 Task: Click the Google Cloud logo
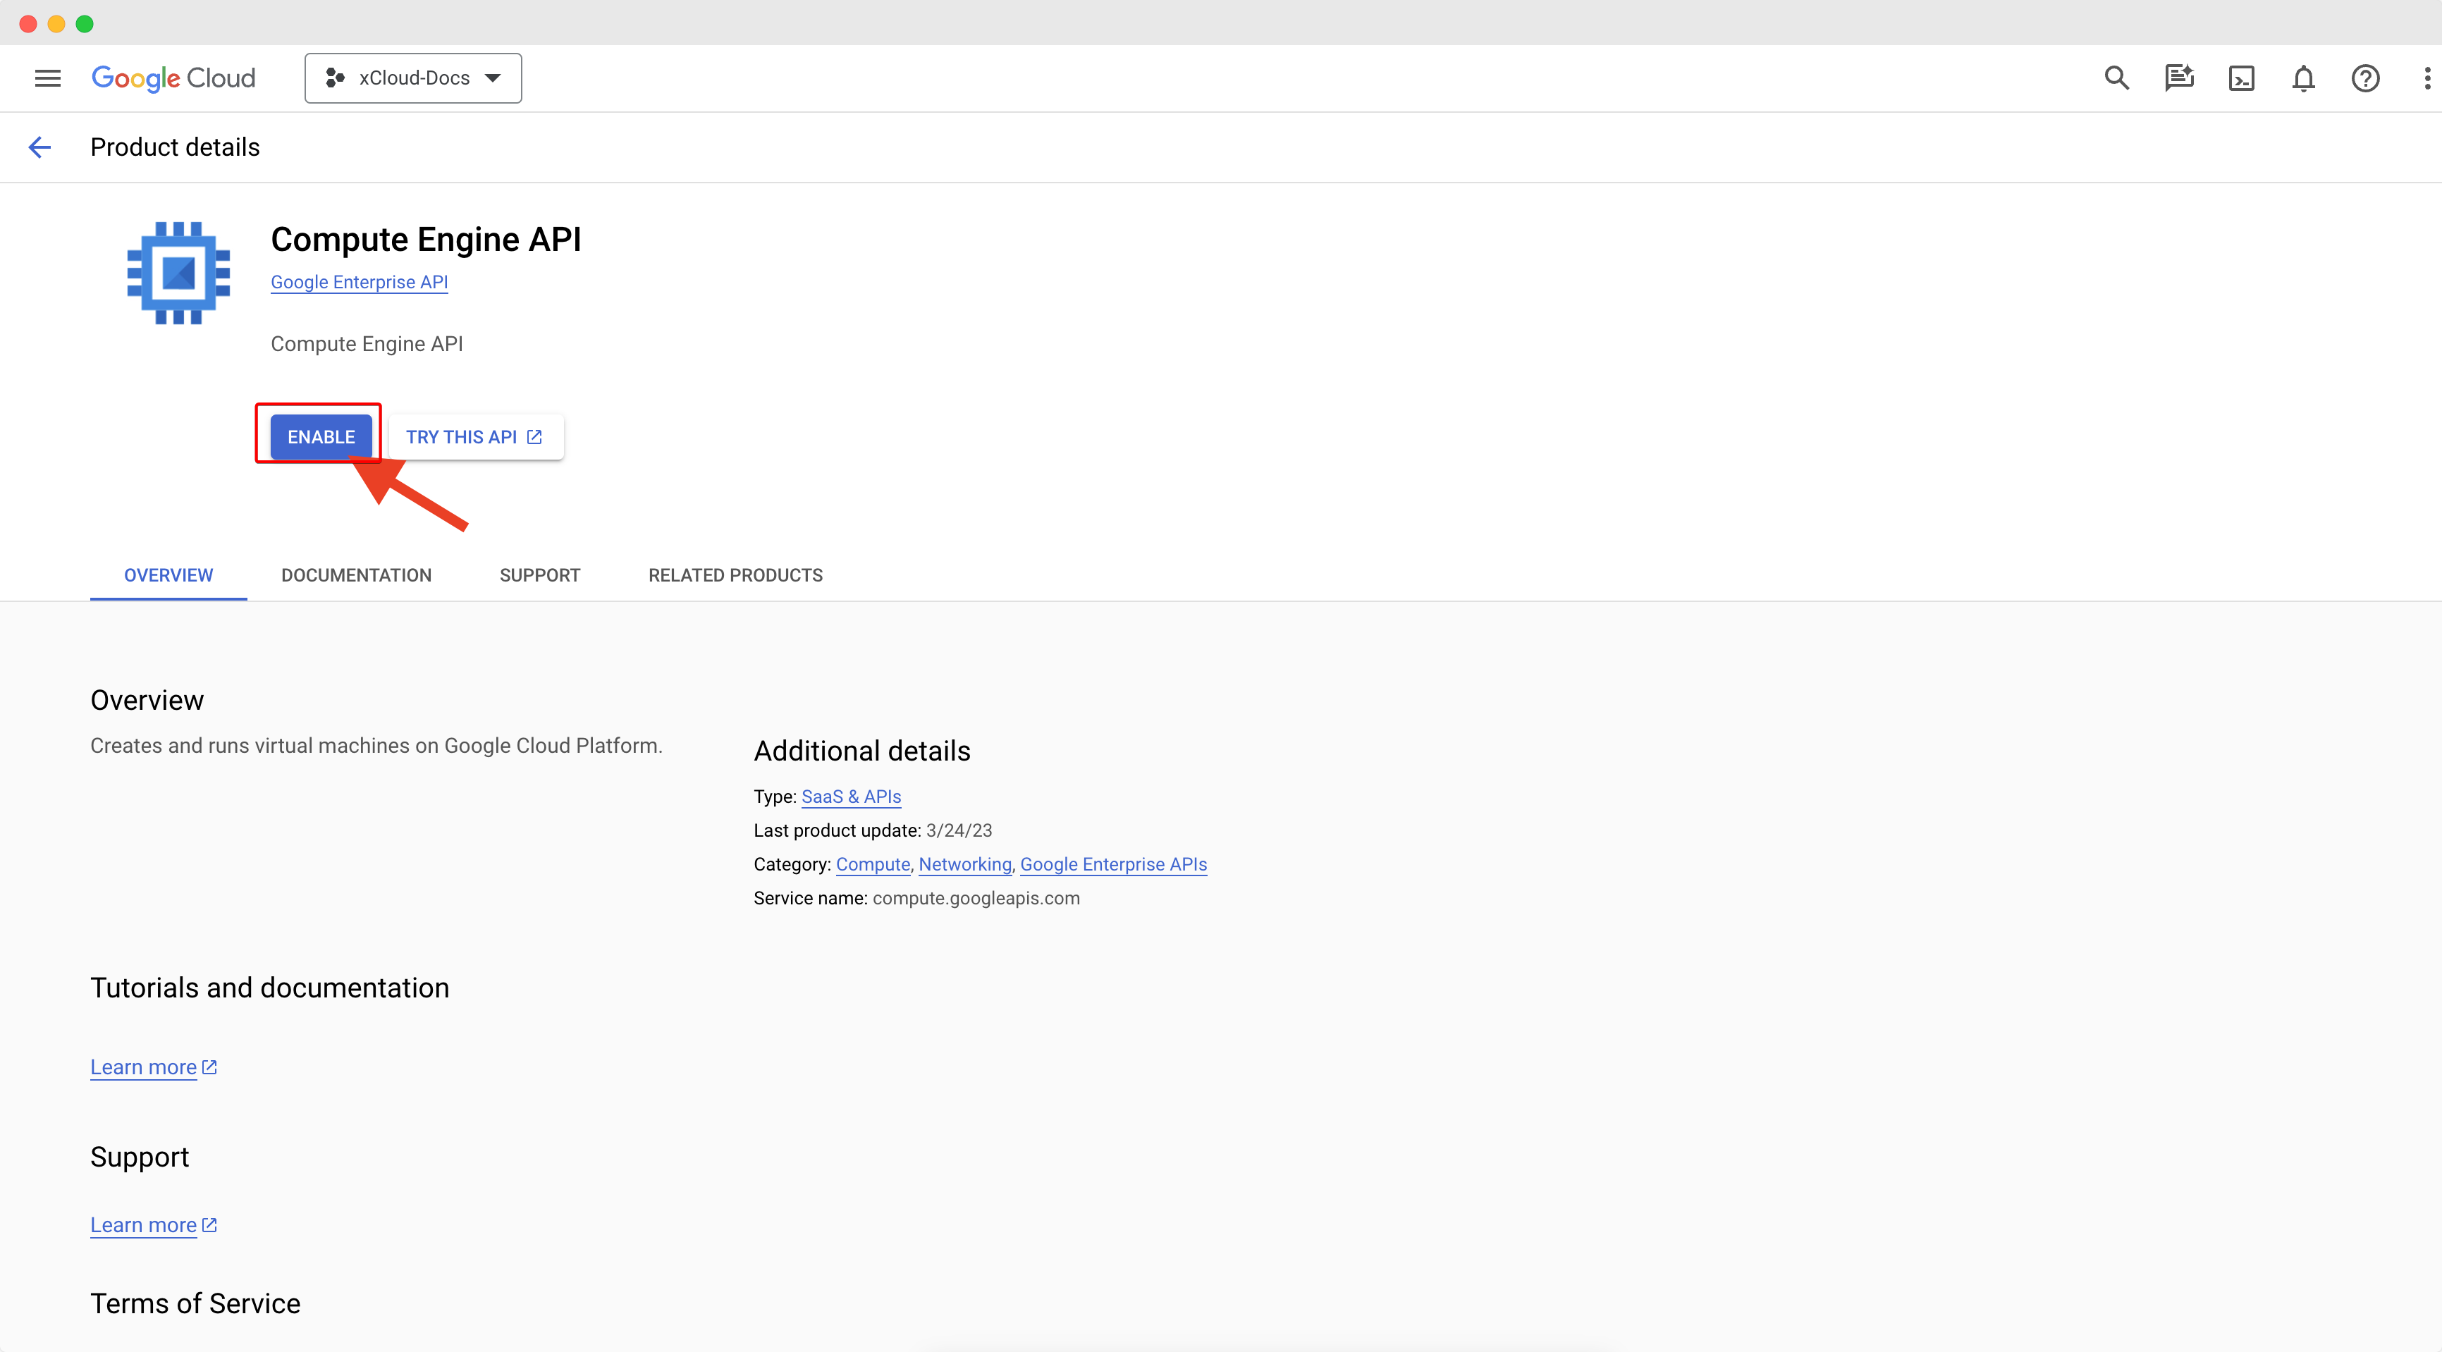pos(173,78)
